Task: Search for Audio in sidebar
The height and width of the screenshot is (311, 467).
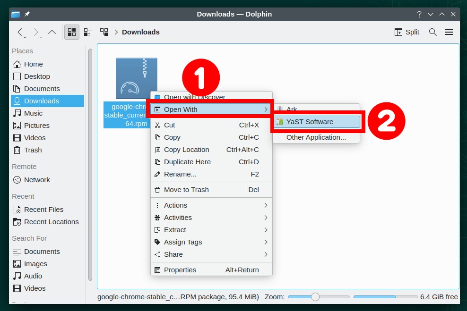Action: [x=48, y=276]
